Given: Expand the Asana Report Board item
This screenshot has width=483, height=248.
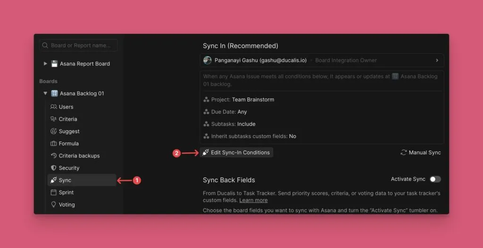Looking at the screenshot, I should click(x=45, y=64).
